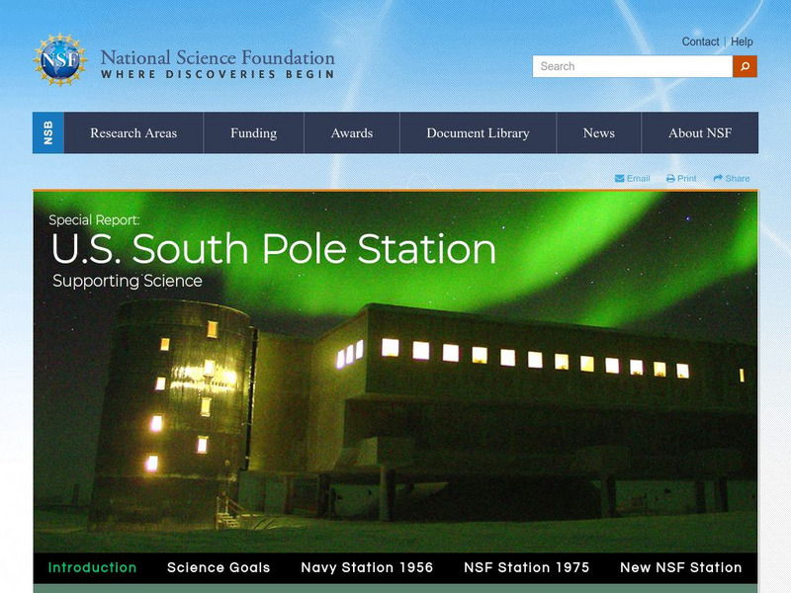Focus the Search text field
The image size is (791, 593).
click(x=633, y=66)
